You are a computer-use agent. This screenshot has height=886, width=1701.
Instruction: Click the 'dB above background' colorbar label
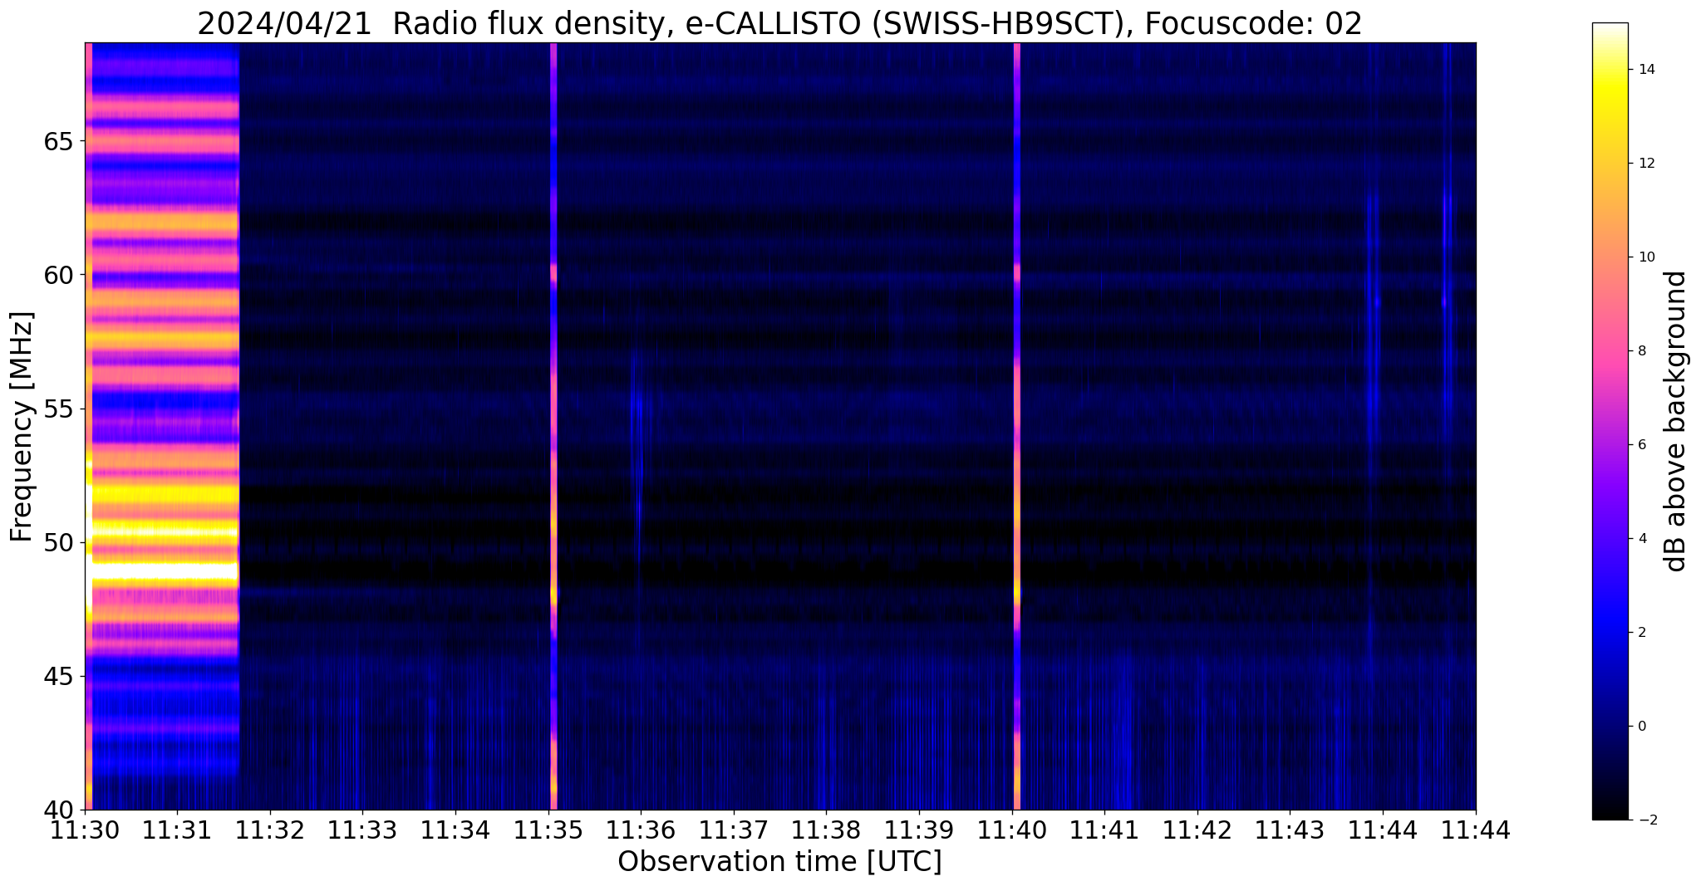point(1676,421)
